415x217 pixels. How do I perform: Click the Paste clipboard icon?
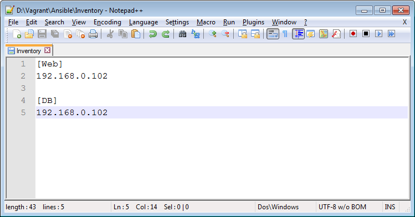tap(136, 34)
